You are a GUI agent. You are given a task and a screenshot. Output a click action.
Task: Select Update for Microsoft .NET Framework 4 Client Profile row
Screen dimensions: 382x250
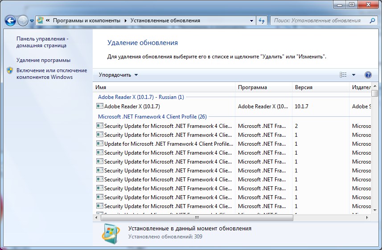[x=232, y=144]
